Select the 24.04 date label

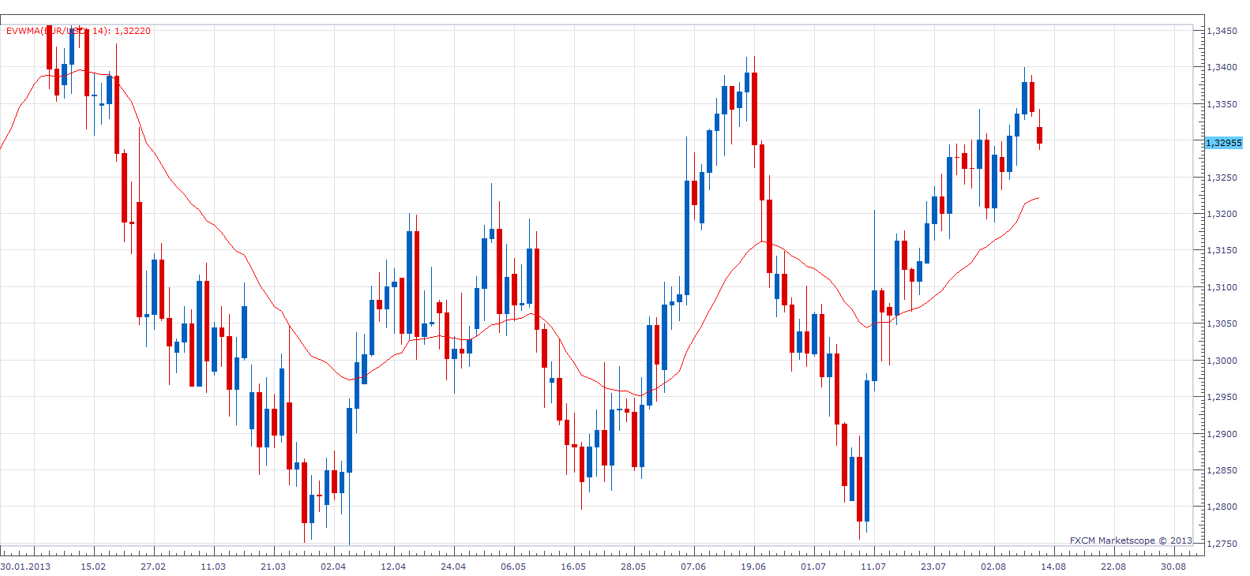click(x=453, y=567)
